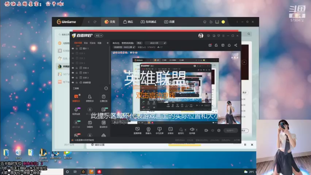
Task: Open streamer avatar in Douyu title bar
Action: [201, 35]
